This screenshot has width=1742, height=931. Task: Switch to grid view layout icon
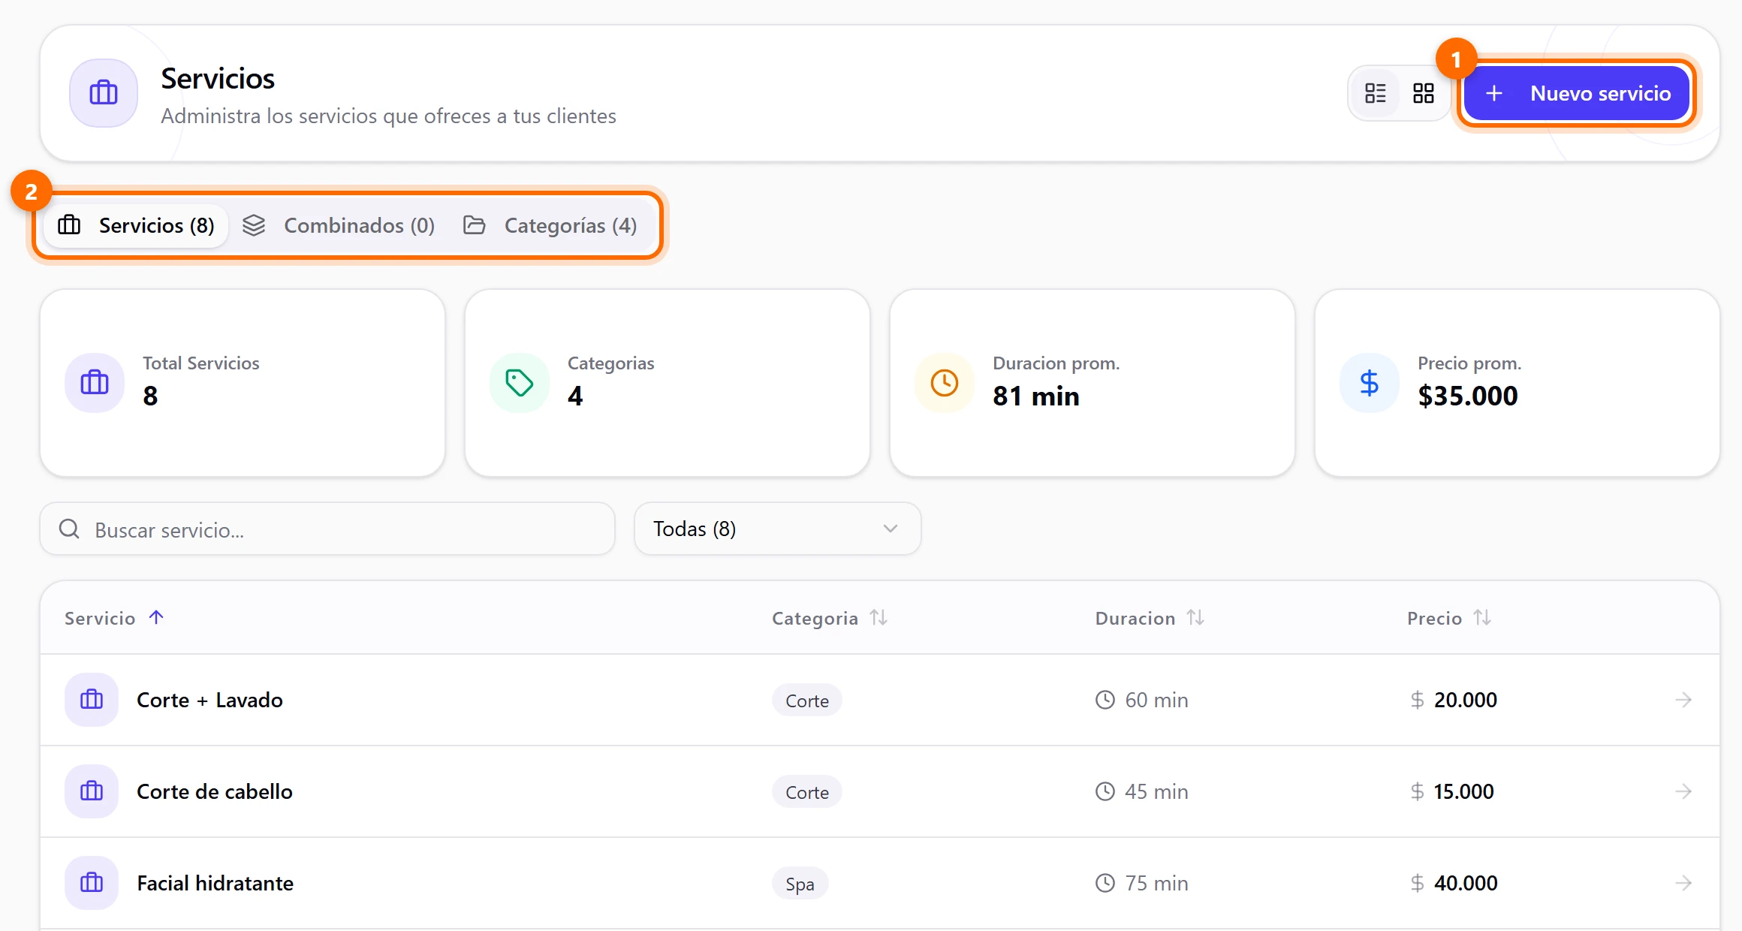tap(1423, 93)
